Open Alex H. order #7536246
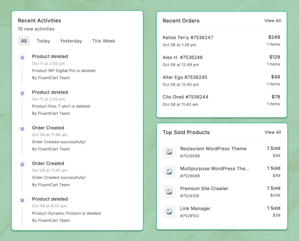Screen dimensions: 299x241 tap(182, 57)
